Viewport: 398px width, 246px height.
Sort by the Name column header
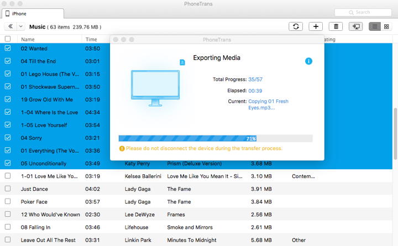click(28, 39)
